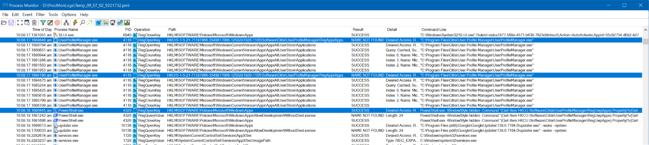The width and height of the screenshot is (649, 145).
Task: Click the Process Name column header
Action: pyautogui.click(x=66, y=29)
